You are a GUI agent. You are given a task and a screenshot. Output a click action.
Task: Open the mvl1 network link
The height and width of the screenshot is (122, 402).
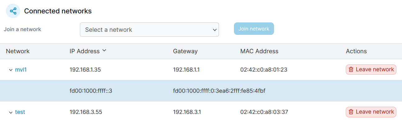[x=21, y=70]
